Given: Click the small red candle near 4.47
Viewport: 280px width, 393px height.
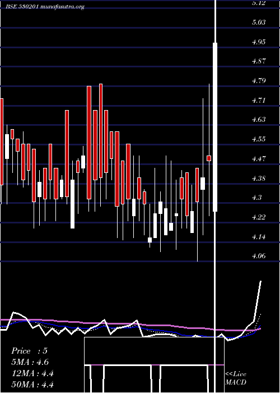Looking at the screenshot, I should coord(209,158).
